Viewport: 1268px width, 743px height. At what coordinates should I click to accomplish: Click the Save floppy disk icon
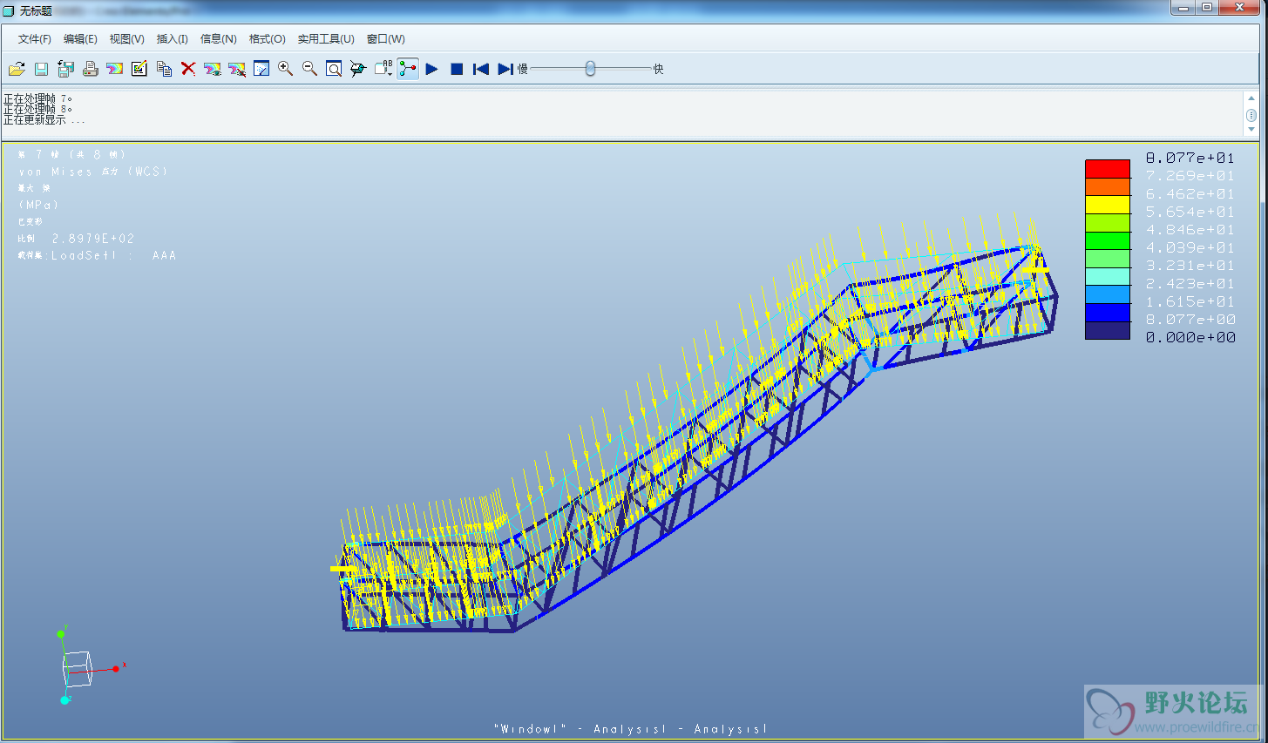click(41, 69)
